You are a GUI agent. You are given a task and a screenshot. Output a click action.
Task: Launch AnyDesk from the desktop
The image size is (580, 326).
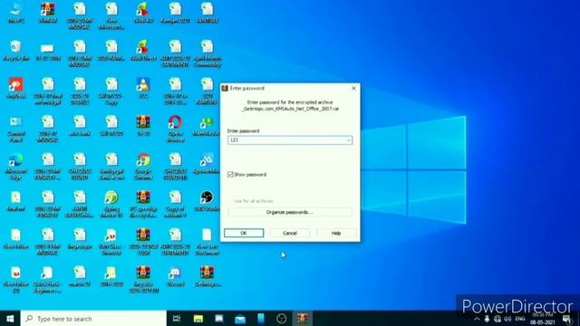[x=16, y=89]
